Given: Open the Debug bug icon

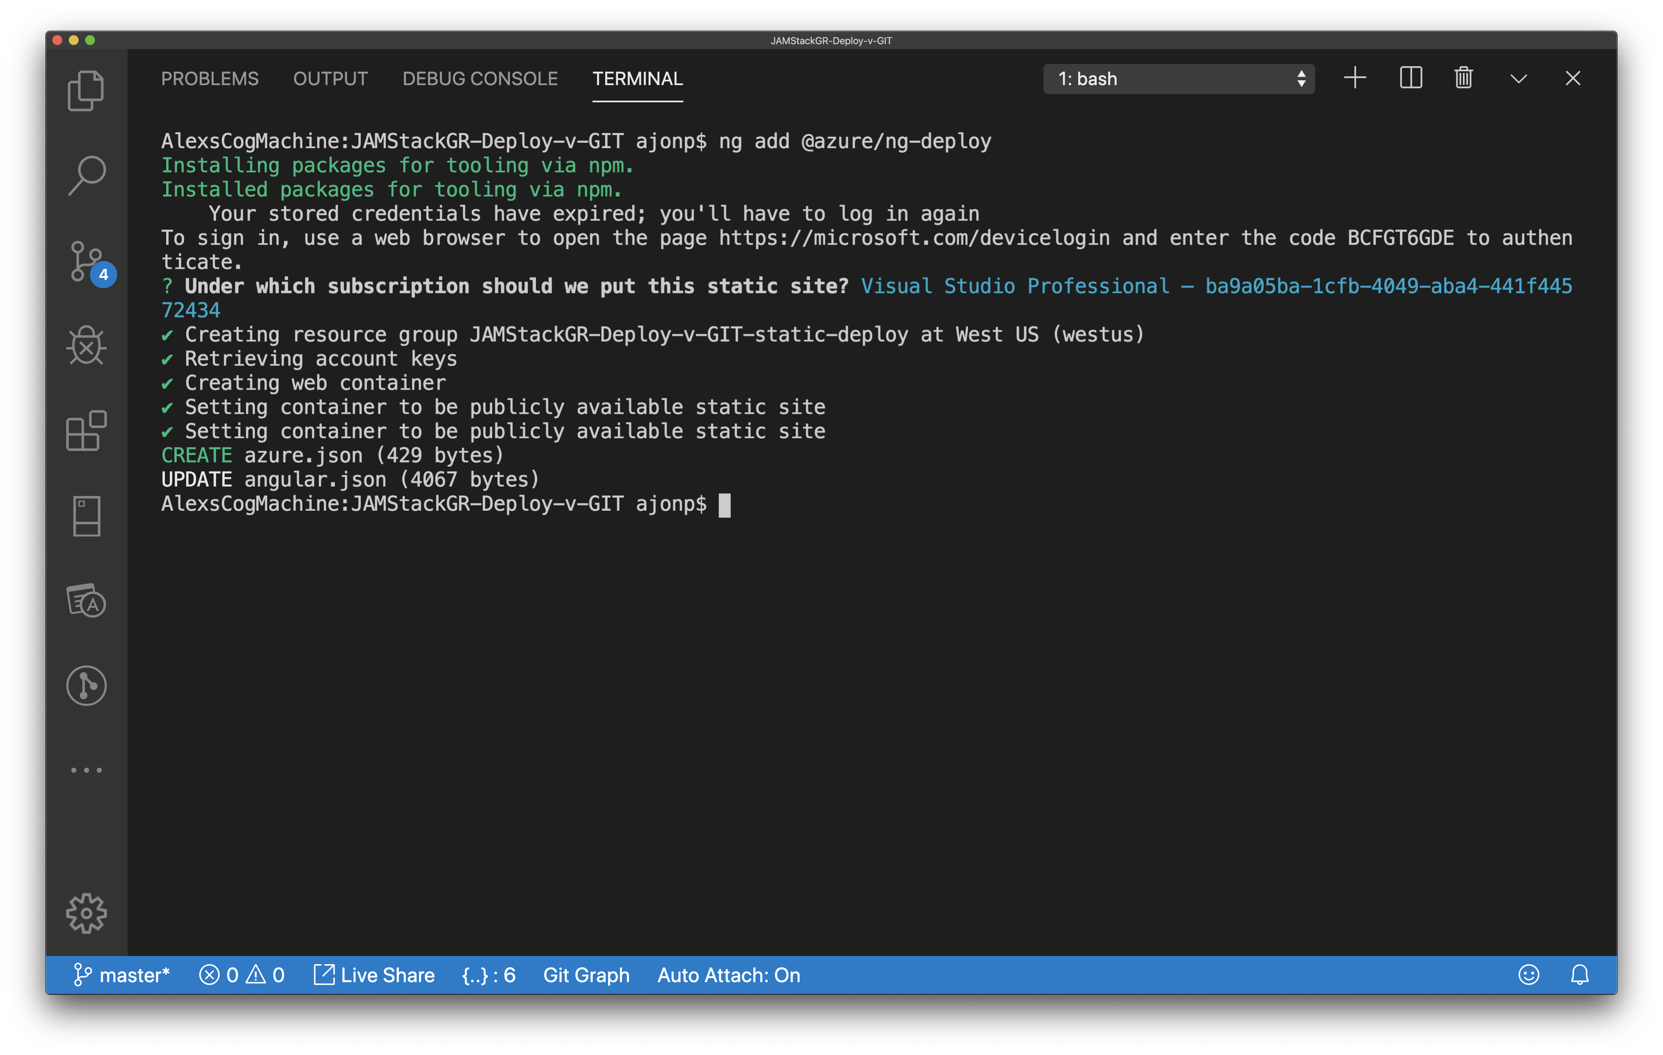Looking at the screenshot, I should 86,345.
